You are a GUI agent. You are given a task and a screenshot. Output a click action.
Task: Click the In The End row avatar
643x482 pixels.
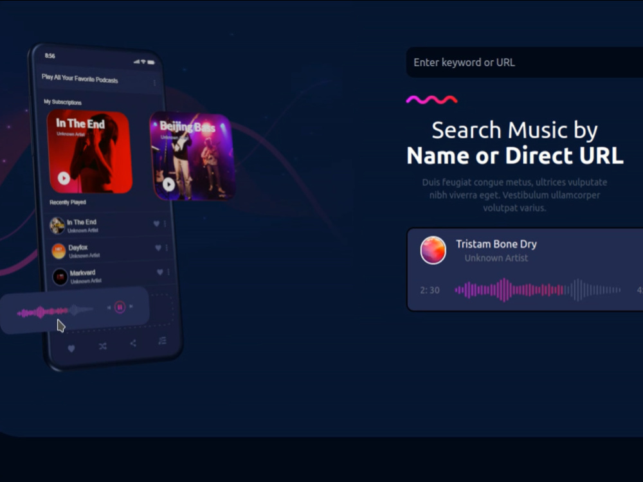pyautogui.click(x=57, y=226)
